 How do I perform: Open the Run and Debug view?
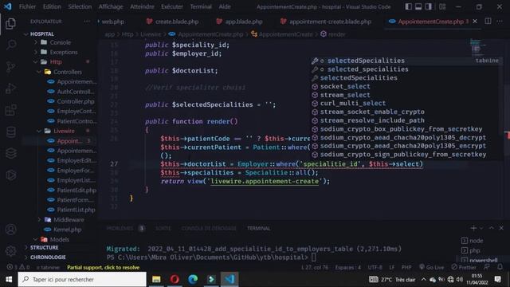[10, 88]
